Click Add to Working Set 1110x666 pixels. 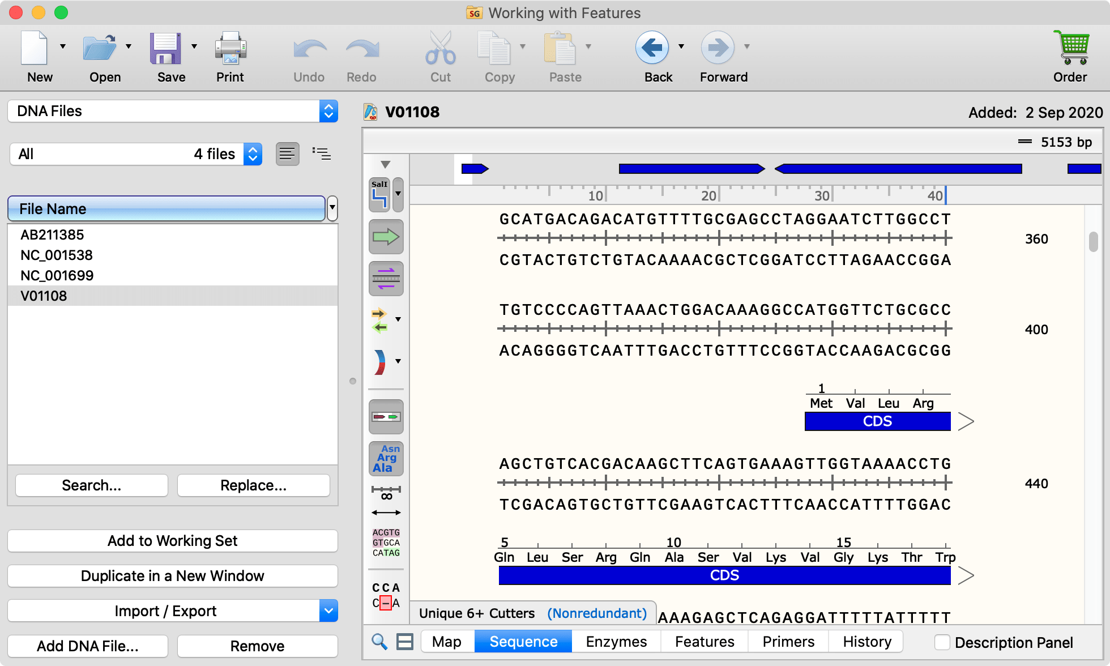[172, 541]
